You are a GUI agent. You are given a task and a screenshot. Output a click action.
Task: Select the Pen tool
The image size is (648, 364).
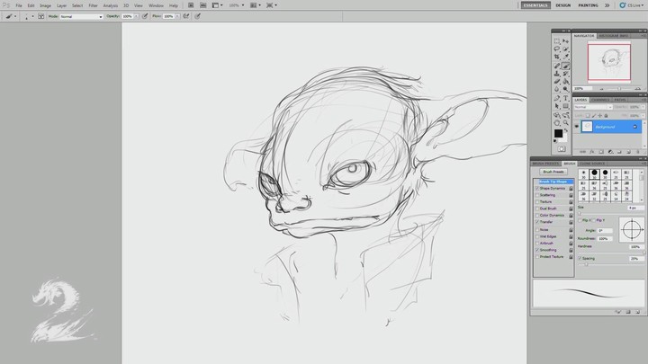point(557,98)
